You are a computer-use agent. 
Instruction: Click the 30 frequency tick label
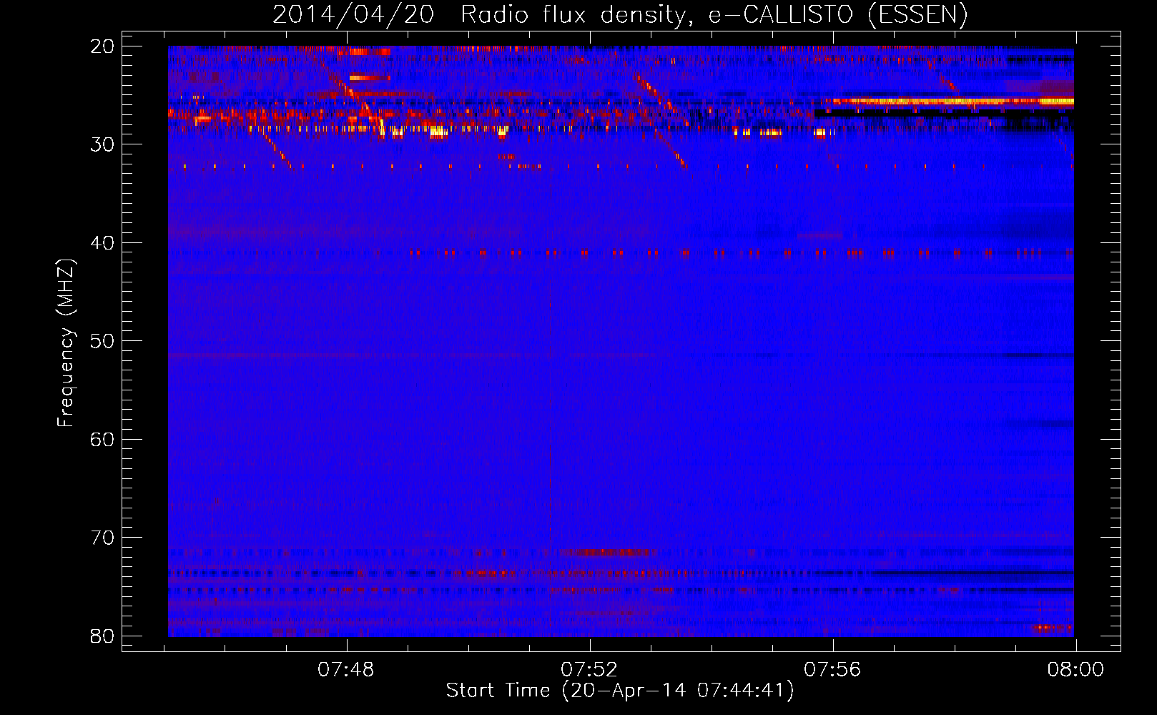pos(102,144)
